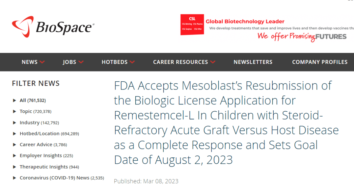The width and height of the screenshot is (354, 192).
Task: Expand the Topic filter triangle
Action: pos(14,111)
